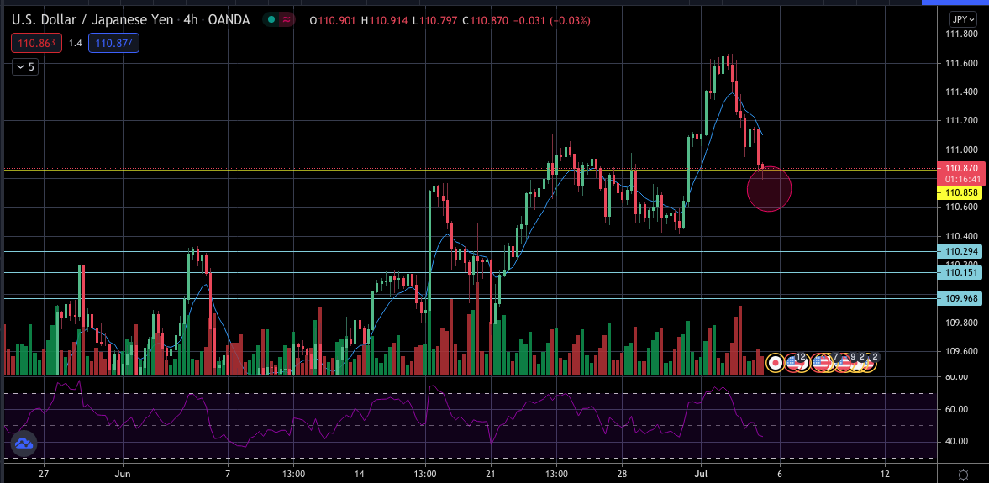Screen dimensions: 989x483
Task: Click the 109.968 horizontal line price label
Action: (x=960, y=298)
